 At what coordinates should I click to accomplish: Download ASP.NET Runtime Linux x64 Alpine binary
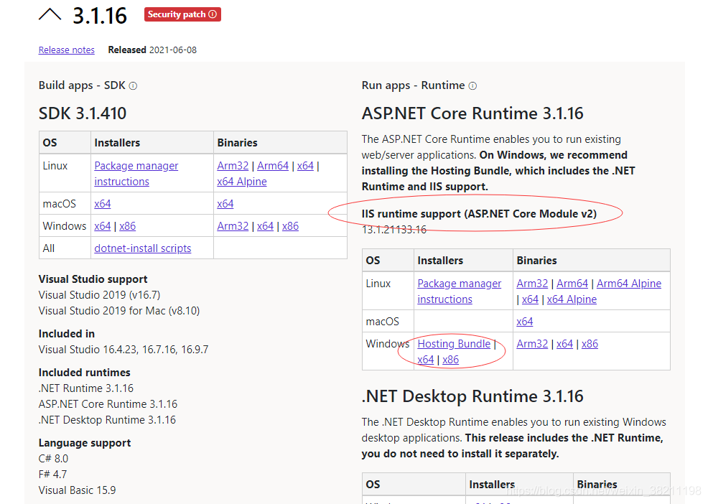tap(572, 299)
